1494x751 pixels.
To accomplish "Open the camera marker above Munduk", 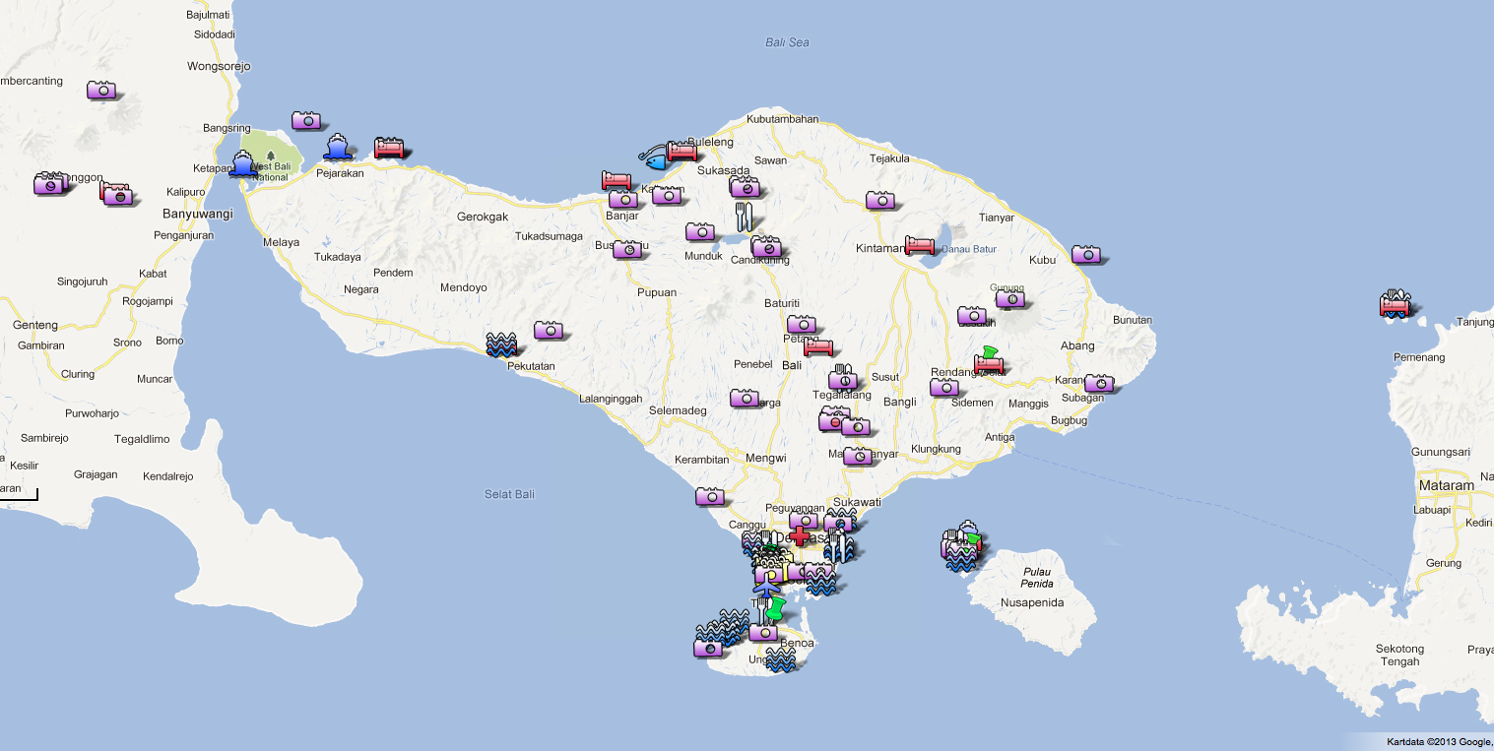I will tap(700, 231).
